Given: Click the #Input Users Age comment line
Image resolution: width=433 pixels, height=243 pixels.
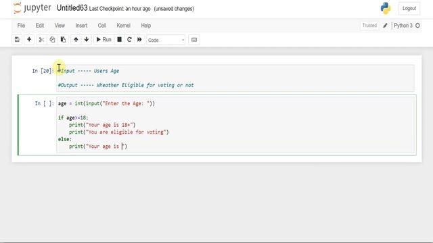Looking at the screenshot, I should pyautogui.click(x=89, y=71).
